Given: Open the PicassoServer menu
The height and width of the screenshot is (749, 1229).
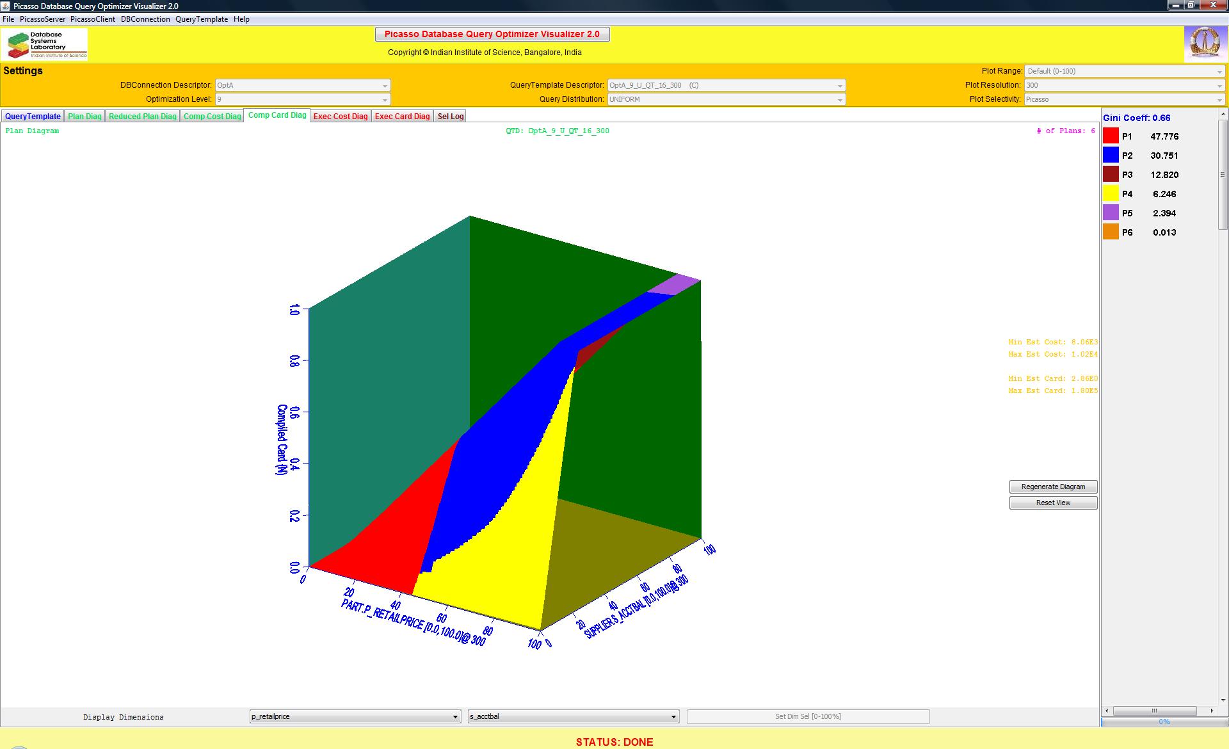Looking at the screenshot, I should point(42,19).
